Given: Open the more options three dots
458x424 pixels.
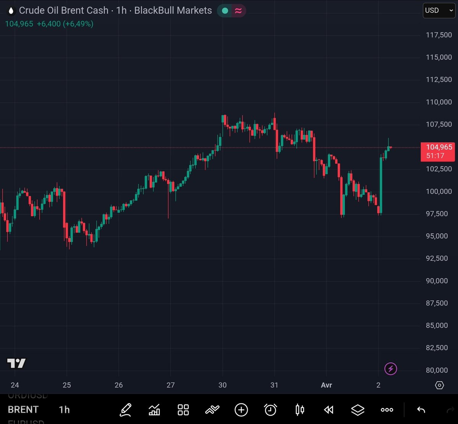Looking at the screenshot, I should click(x=387, y=410).
